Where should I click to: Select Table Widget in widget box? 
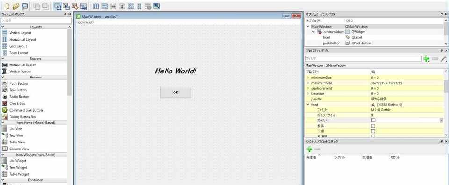tap(19, 174)
